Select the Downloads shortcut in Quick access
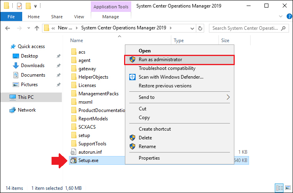The image size is (293, 193). click(33, 66)
